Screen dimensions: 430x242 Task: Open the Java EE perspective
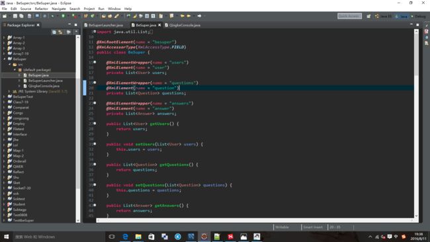click(x=384, y=16)
